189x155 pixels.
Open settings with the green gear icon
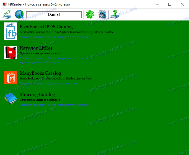click(90, 14)
